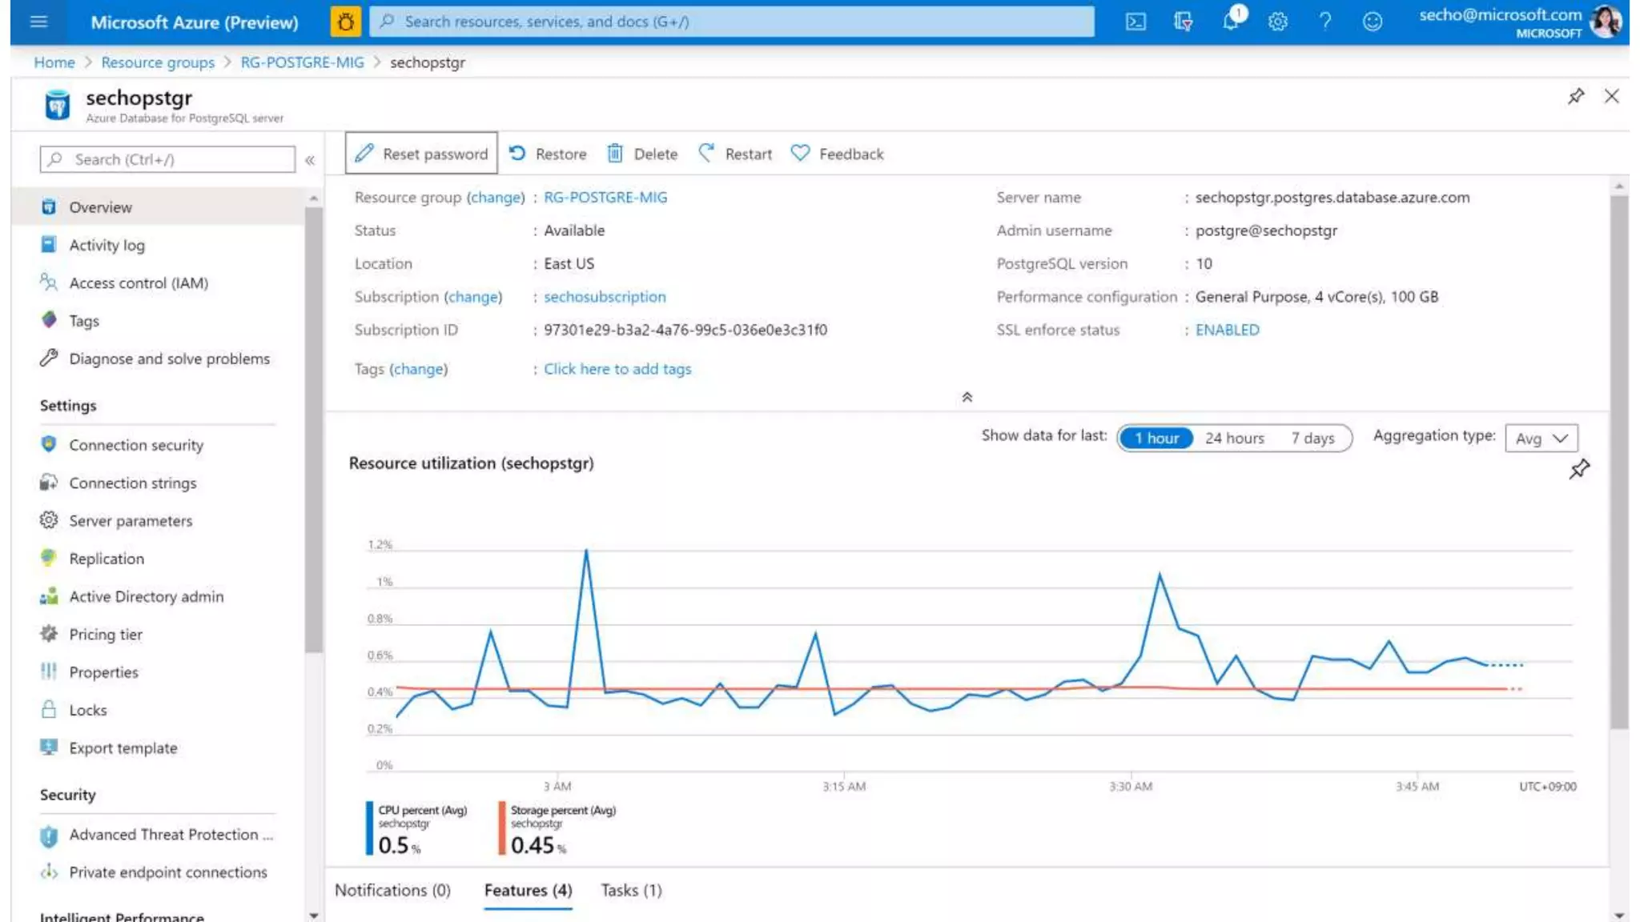The image size is (1640, 922).
Task: Show data for last 24 hours
Action: point(1234,438)
